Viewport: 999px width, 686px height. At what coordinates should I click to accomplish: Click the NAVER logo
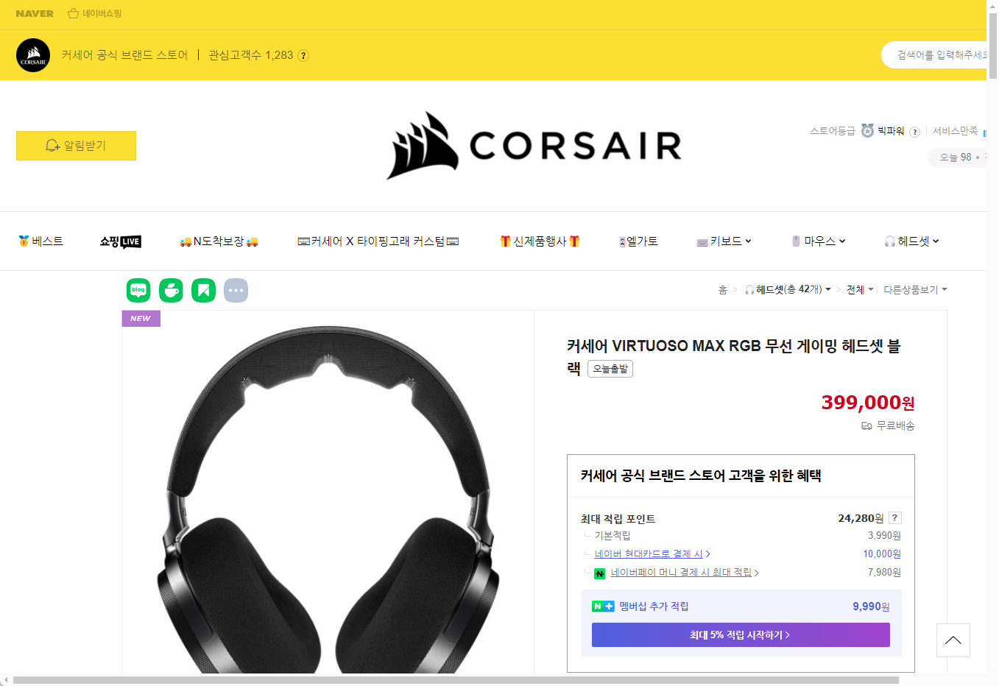(x=35, y=13)
